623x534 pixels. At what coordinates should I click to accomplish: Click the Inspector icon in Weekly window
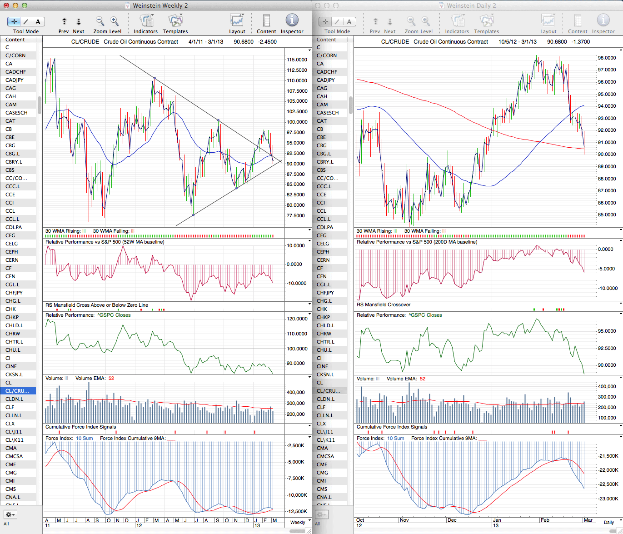point(292,21)
